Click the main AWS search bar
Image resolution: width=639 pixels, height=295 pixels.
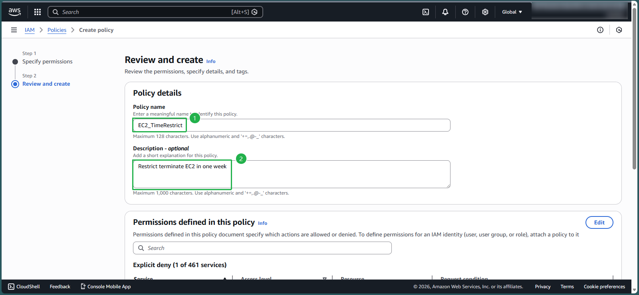point(155,12)
